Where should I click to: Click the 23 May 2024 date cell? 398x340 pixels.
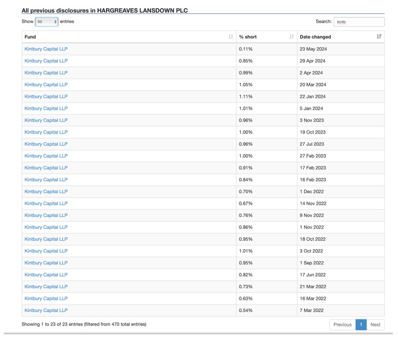[x=341, y=49]
